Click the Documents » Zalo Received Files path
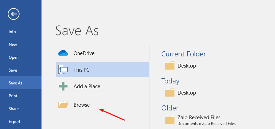The width and height of the screenshot is (275, 129). tap(207, 124)
